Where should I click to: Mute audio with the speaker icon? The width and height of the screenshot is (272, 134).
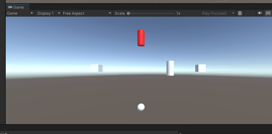point(260,13)
